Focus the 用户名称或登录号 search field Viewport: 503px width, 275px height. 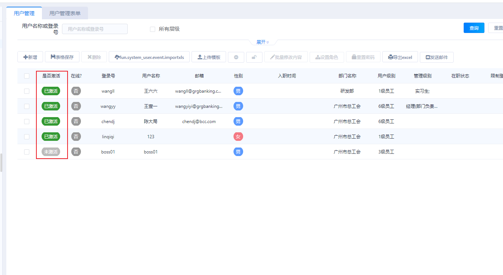point(95,29)
